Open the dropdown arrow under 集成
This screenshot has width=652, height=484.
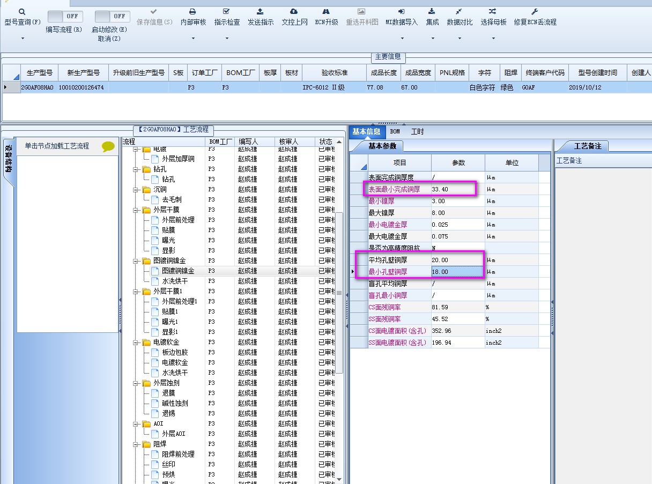(432, 38)
